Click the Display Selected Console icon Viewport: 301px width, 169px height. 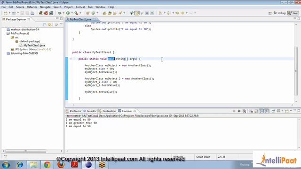[278, 111]
